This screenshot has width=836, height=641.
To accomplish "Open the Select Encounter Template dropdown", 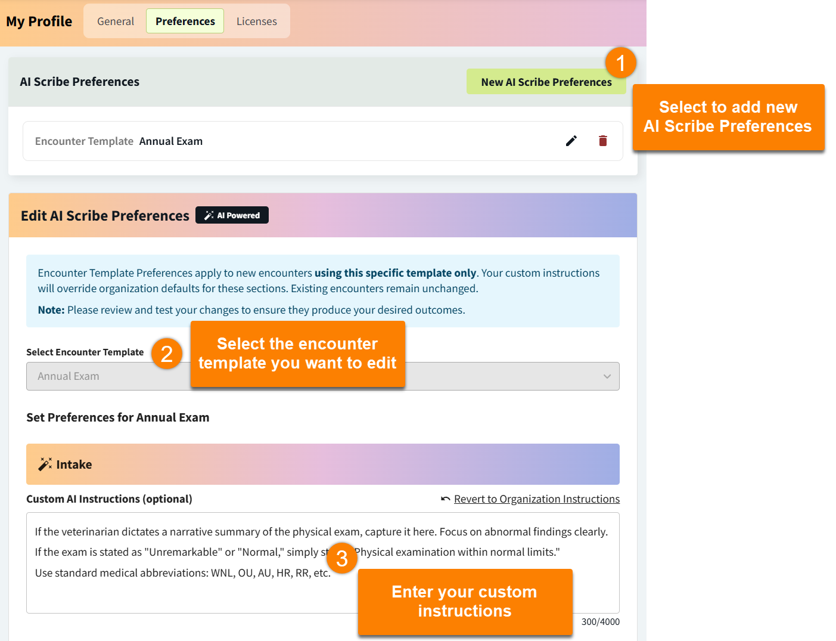I will coord(322,376).
